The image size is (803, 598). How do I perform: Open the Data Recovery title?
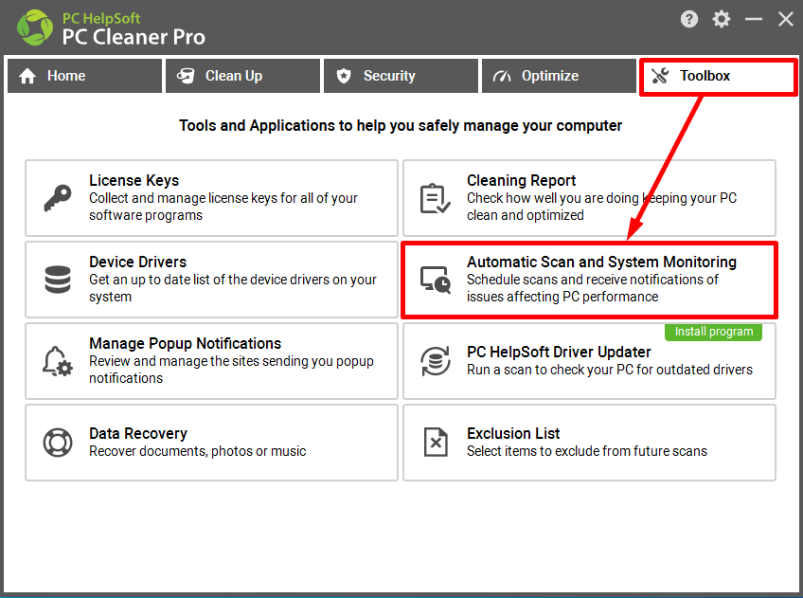click(x=138, y=433)
